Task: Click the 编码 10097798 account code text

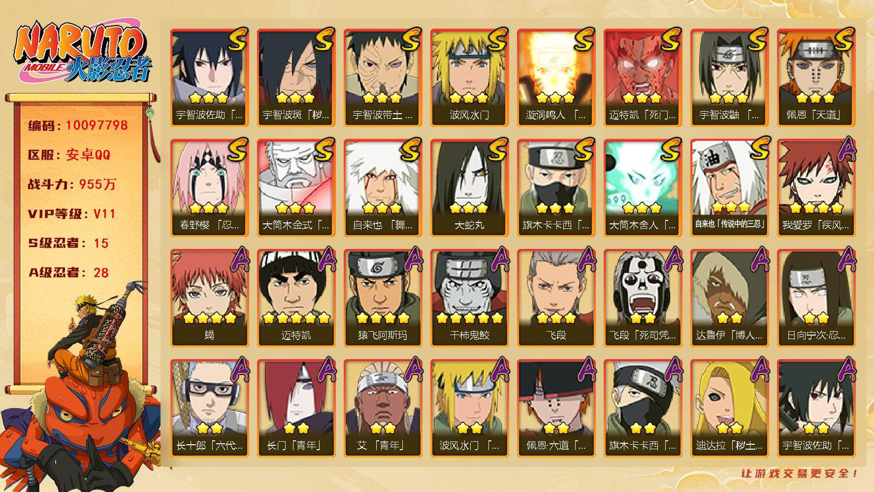Action: 78,125
